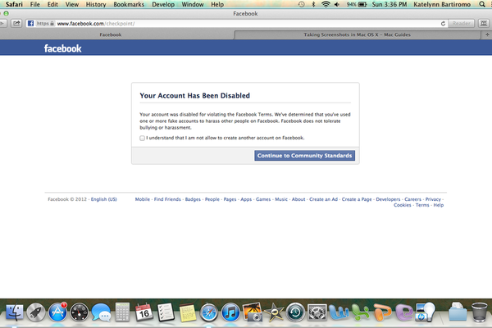Open the Trash in dock
This screenshot has height=328, width=492.
pos(479,312)
